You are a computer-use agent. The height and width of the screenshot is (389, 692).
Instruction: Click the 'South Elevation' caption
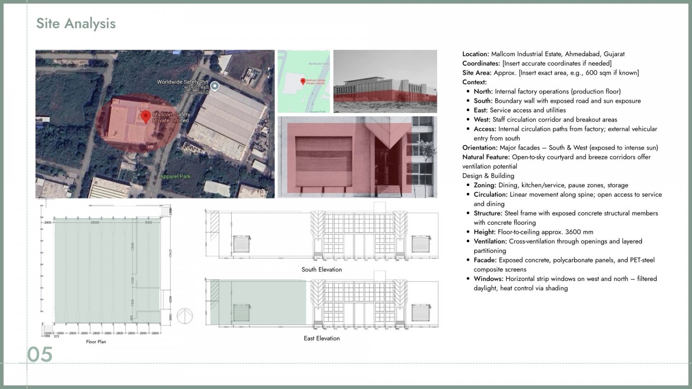tap(322, 269)
